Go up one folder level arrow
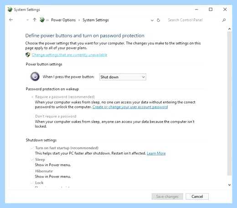237x208 pixels. (35, 20)
